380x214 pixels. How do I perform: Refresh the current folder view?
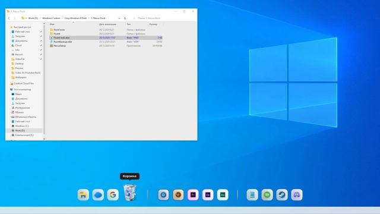pyautogui.click(x=125, y=18)
